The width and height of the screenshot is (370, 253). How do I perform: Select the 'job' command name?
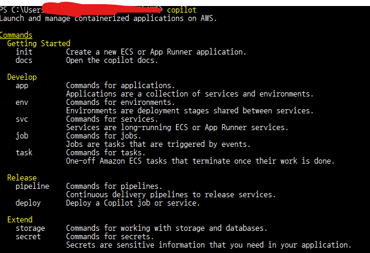pyautogui.click(x=22, y=136)
